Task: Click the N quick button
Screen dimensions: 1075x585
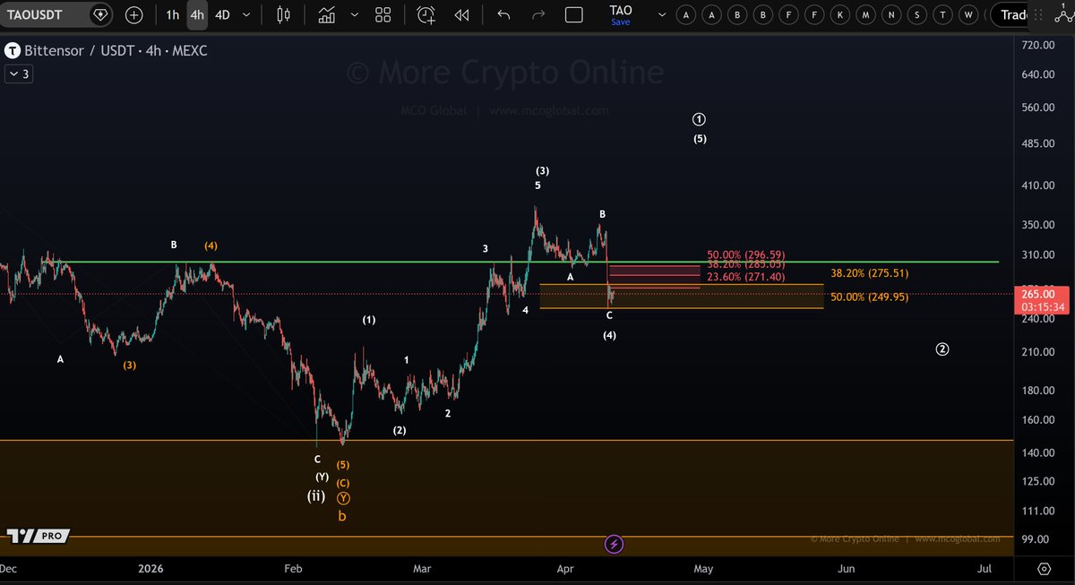Action: (890, 15)
